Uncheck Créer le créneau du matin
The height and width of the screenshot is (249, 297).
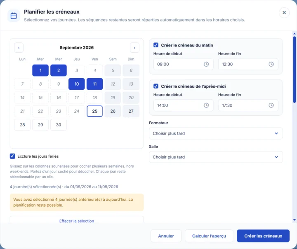(x=156, y=45)
